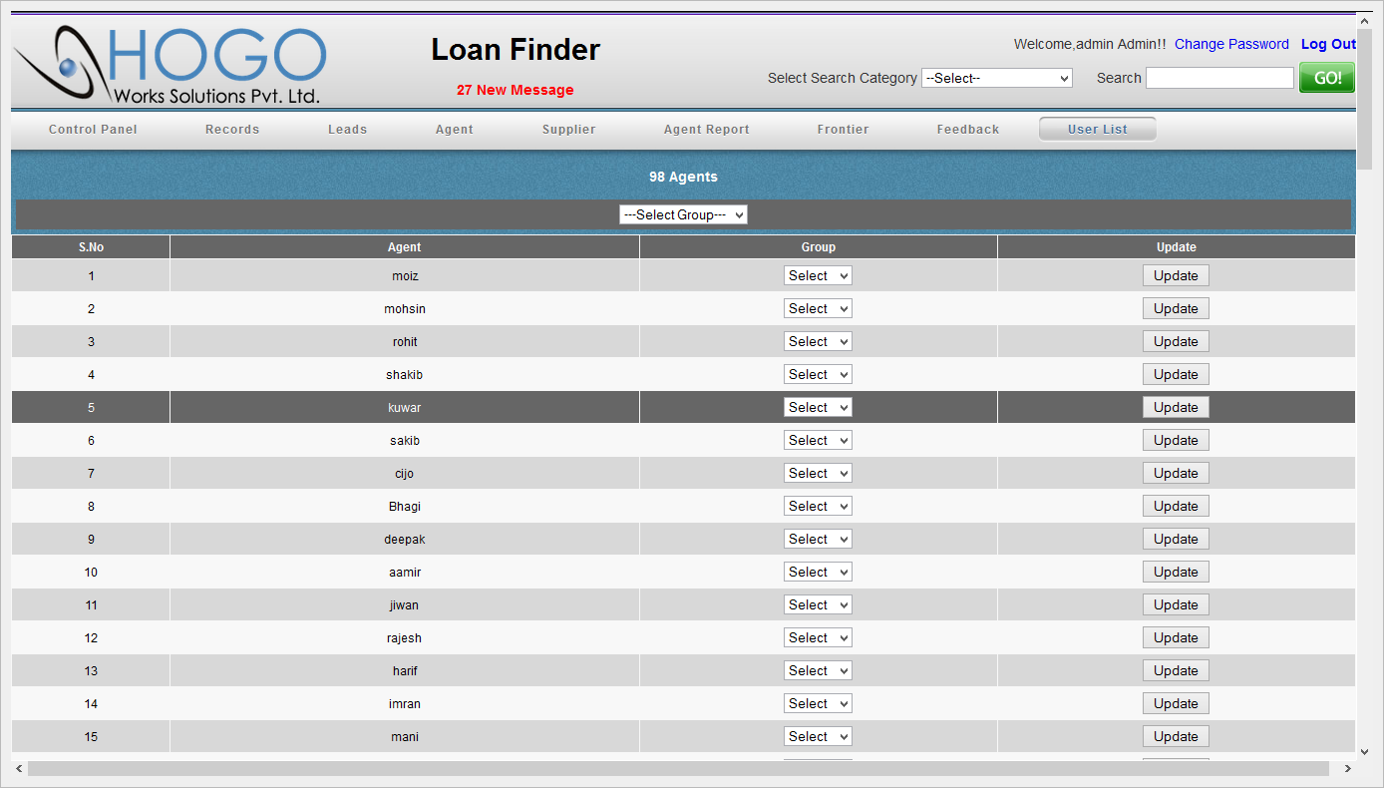Click the horizontal scrollbar right arrow
This screenshot has height=788, width=1384.
1347,769
